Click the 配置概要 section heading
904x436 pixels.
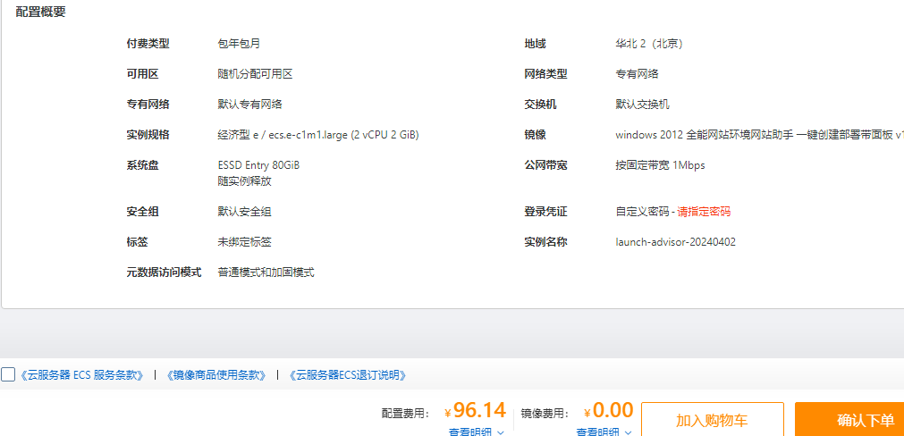tap(40, 13)
